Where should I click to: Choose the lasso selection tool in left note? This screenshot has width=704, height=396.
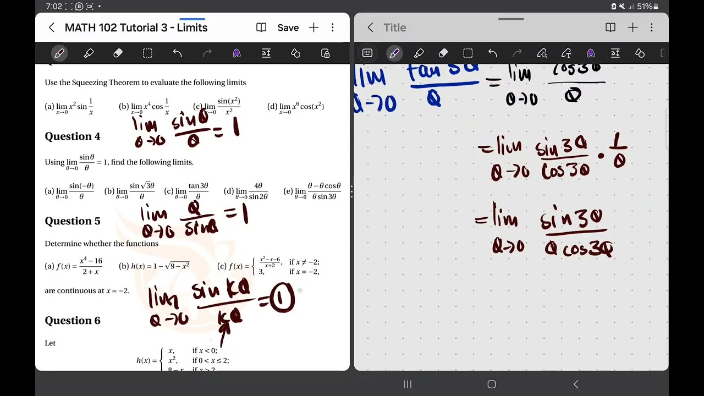(147, 53)
